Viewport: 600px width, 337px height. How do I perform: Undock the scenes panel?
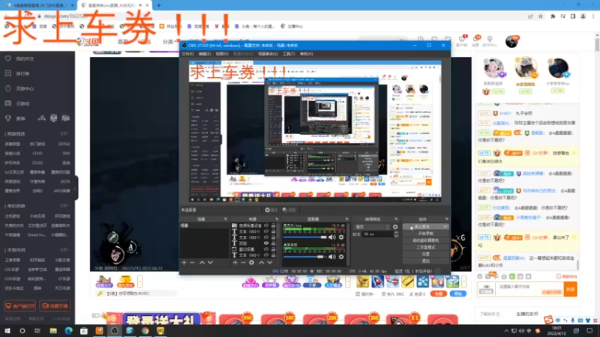tap(226, 219)
